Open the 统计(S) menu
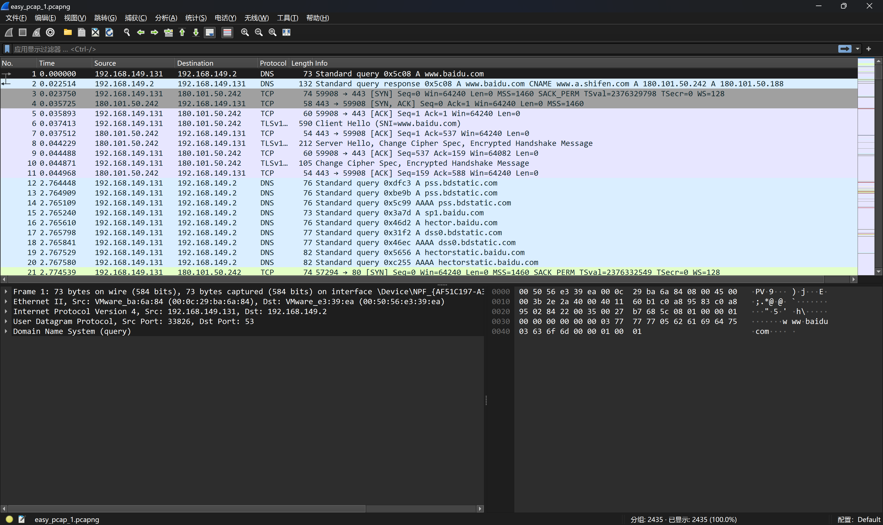 pos(196,18)
